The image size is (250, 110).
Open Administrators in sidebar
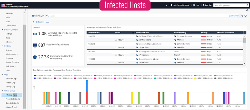tap(12, 54)
